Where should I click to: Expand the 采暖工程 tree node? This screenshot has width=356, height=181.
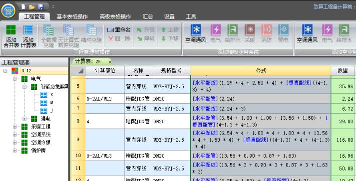[x=15, y=127]
